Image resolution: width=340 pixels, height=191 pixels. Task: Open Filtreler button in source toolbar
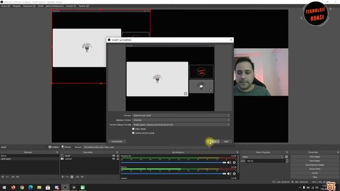pyautogui.click(x=66, y=147)
